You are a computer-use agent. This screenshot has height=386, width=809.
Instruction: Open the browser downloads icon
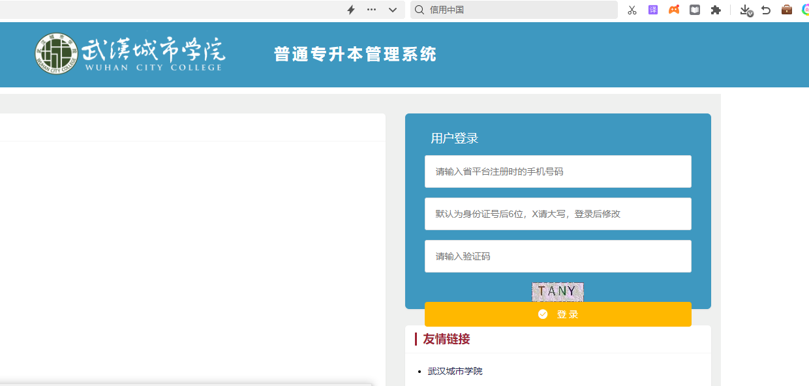point(746,10)
